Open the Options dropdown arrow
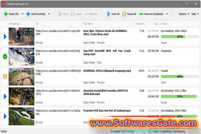The width and height of the screenshot is (201, 134). click(188, 14)
